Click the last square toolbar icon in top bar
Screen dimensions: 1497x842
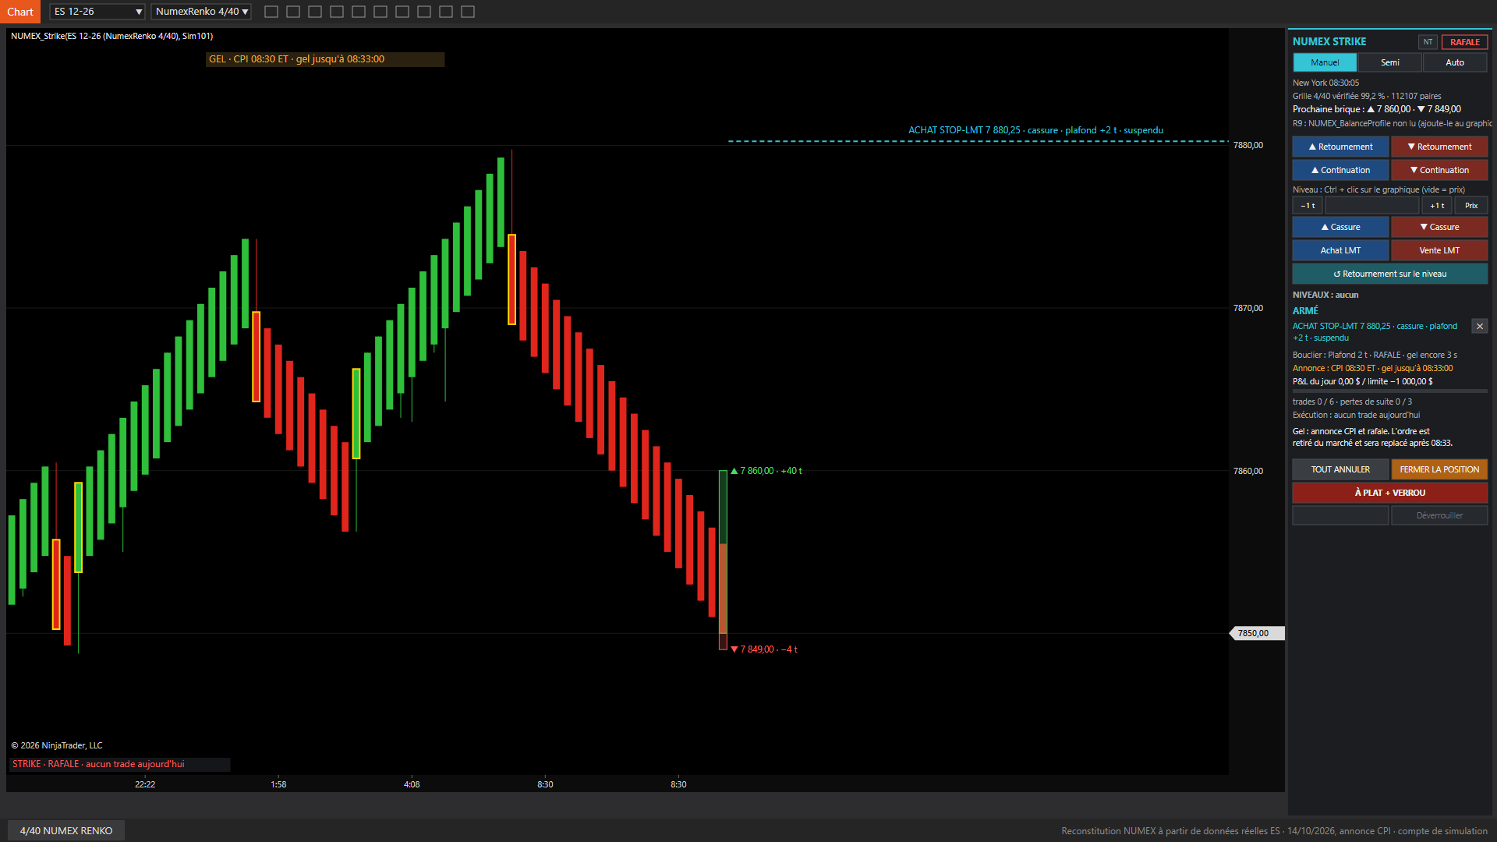click(x=468, y=12)
